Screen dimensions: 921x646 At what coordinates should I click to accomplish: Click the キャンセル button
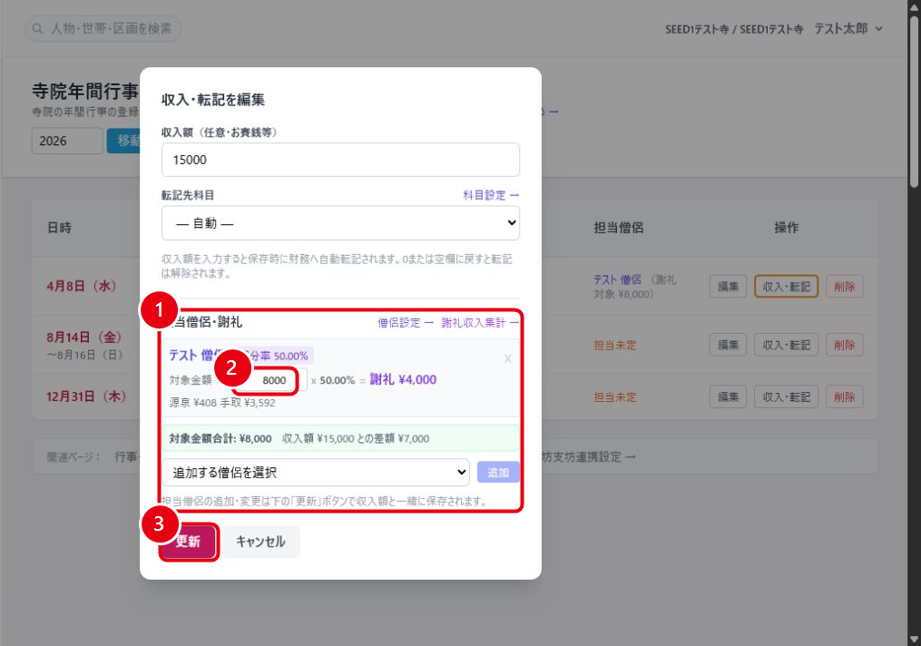[260, 542]
